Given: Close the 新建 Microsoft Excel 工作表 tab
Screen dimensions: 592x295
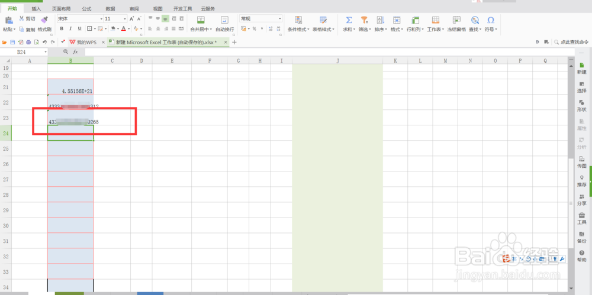Looking at the screenshot, I should coord(226,42).
